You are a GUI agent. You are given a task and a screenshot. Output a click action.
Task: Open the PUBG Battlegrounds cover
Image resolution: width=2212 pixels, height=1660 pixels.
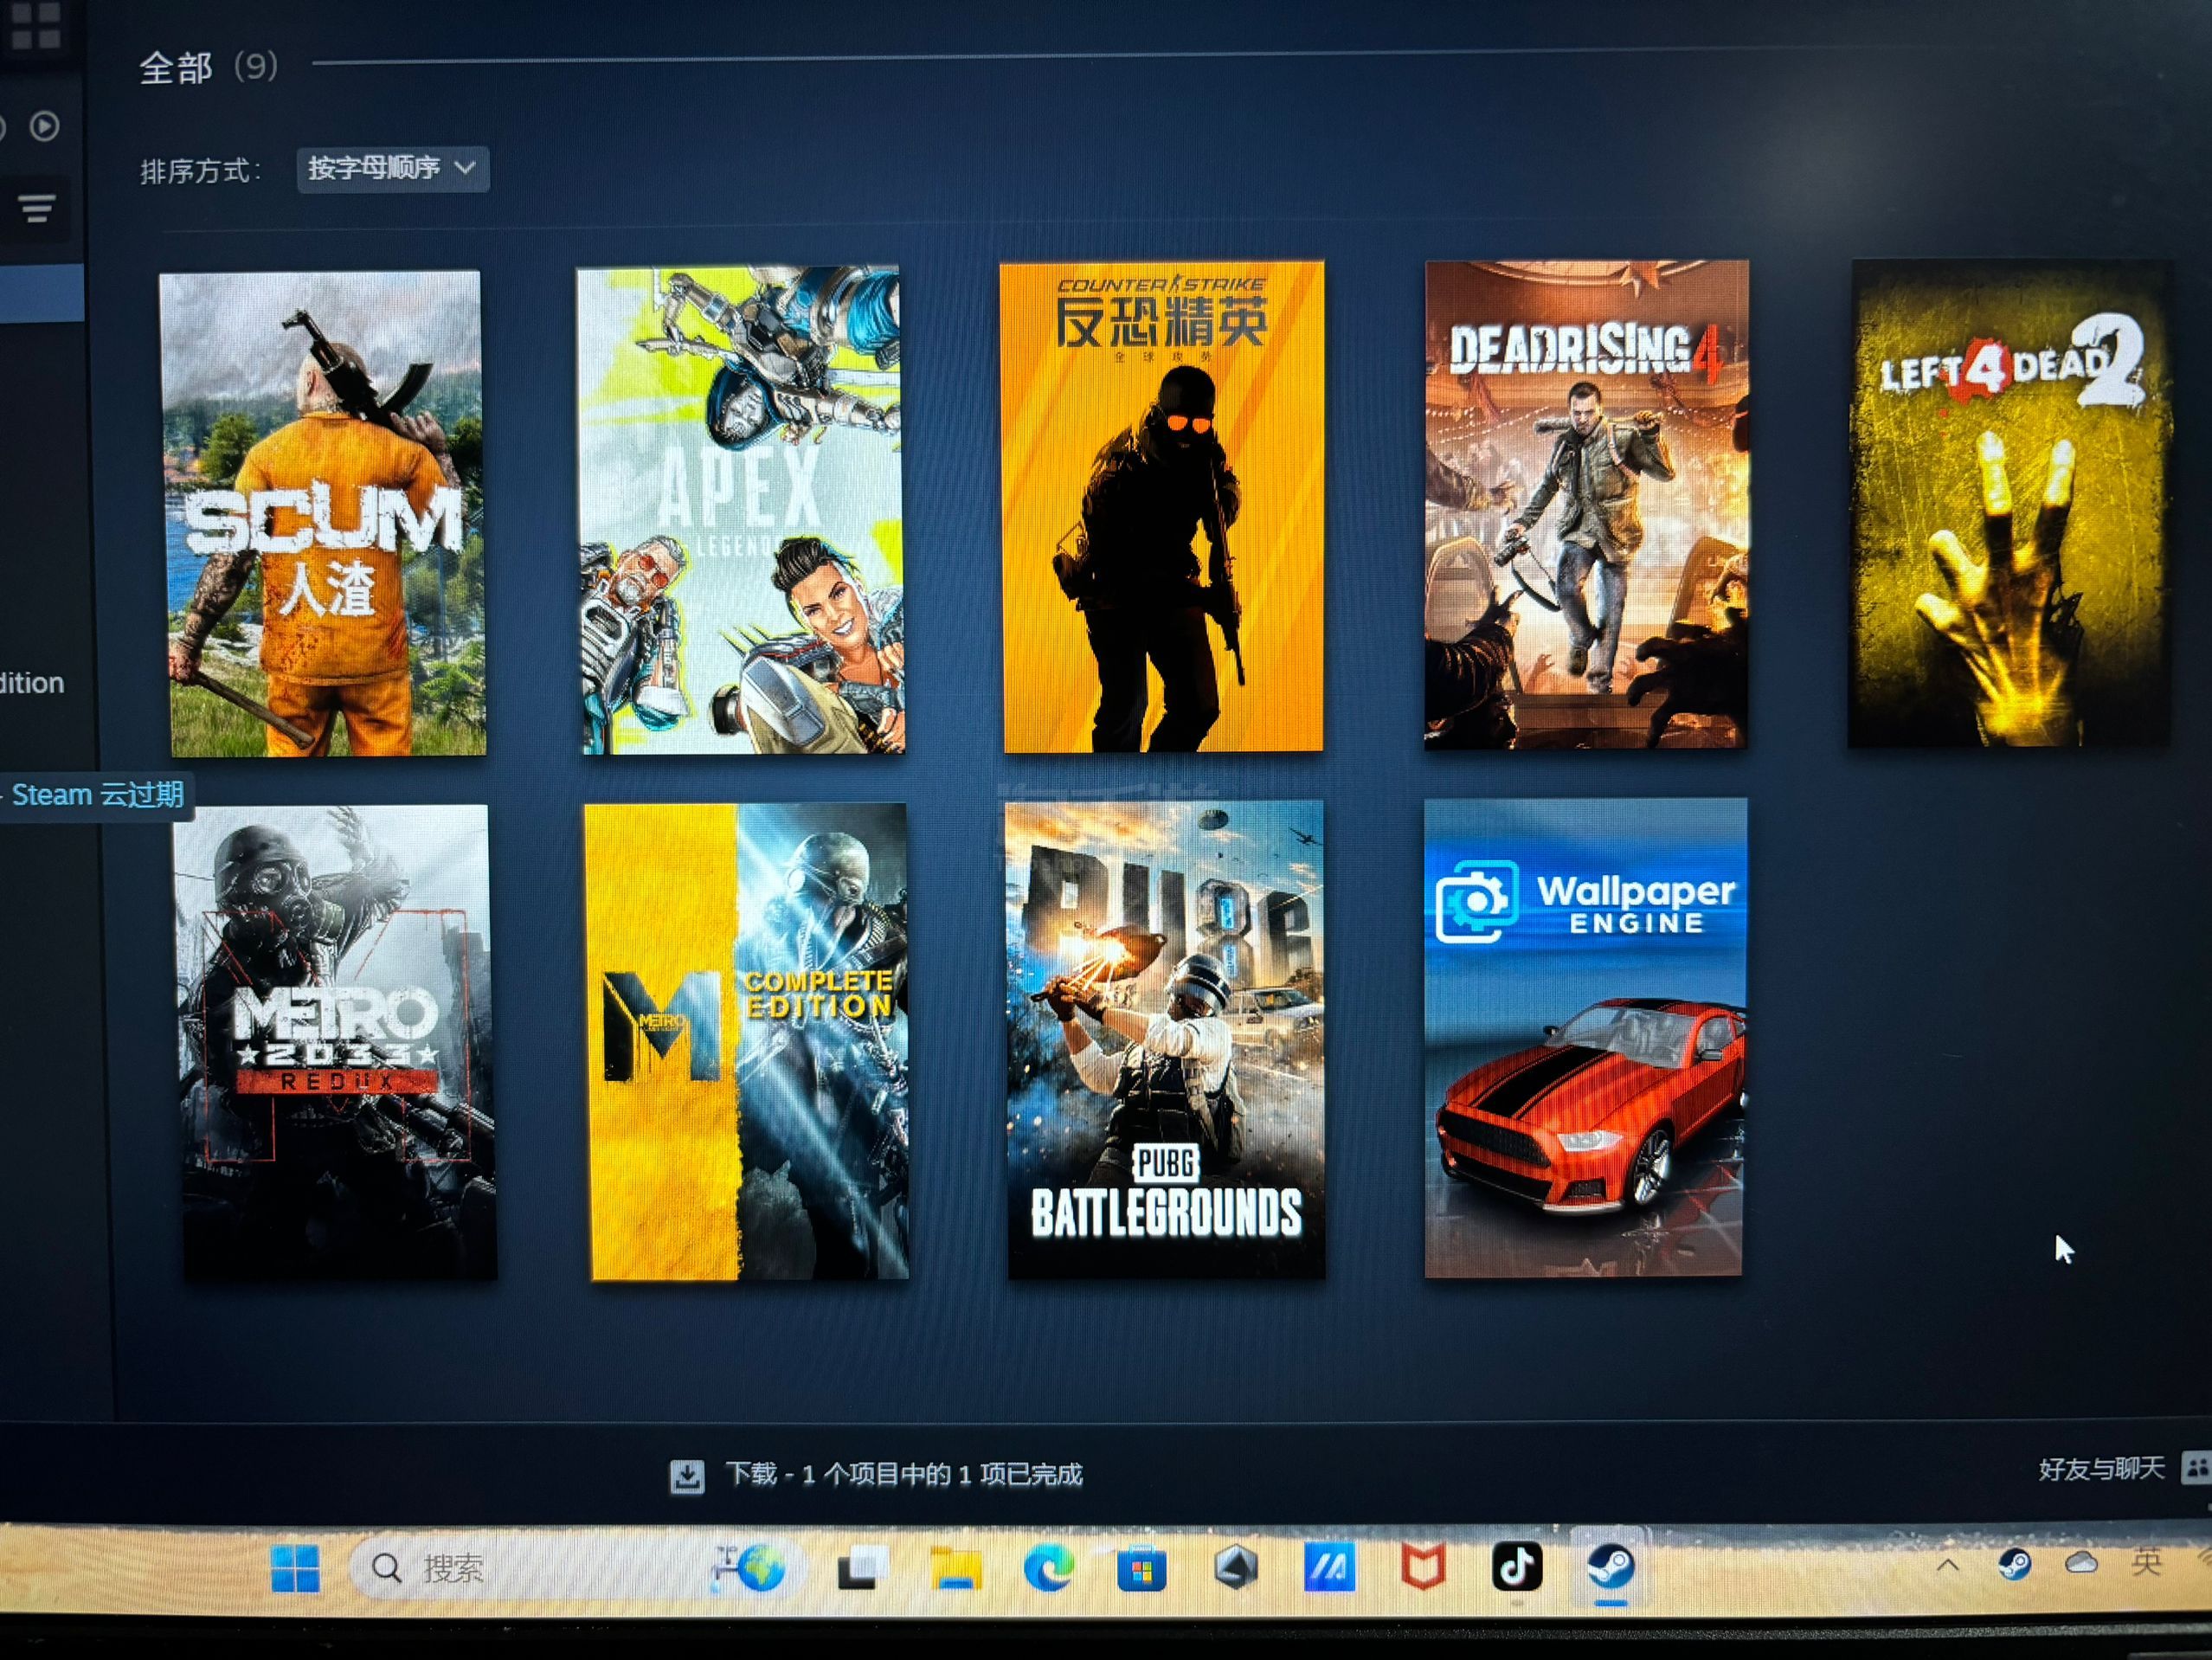(1165, 1039)
